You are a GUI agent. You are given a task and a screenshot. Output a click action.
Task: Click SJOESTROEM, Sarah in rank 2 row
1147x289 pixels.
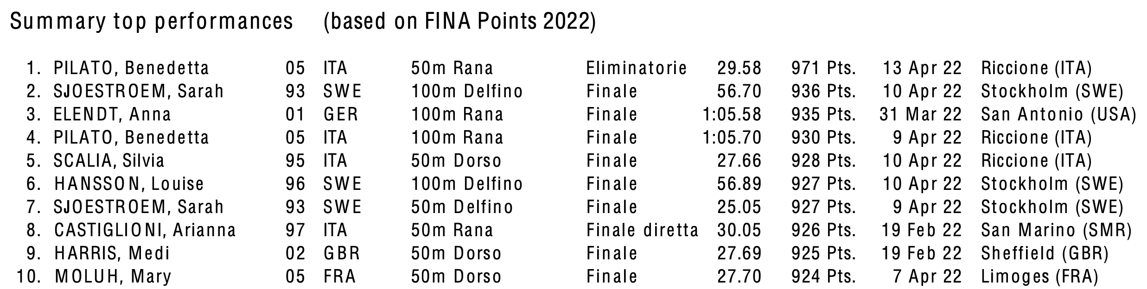pyautogui.click(x=139, y=91)
